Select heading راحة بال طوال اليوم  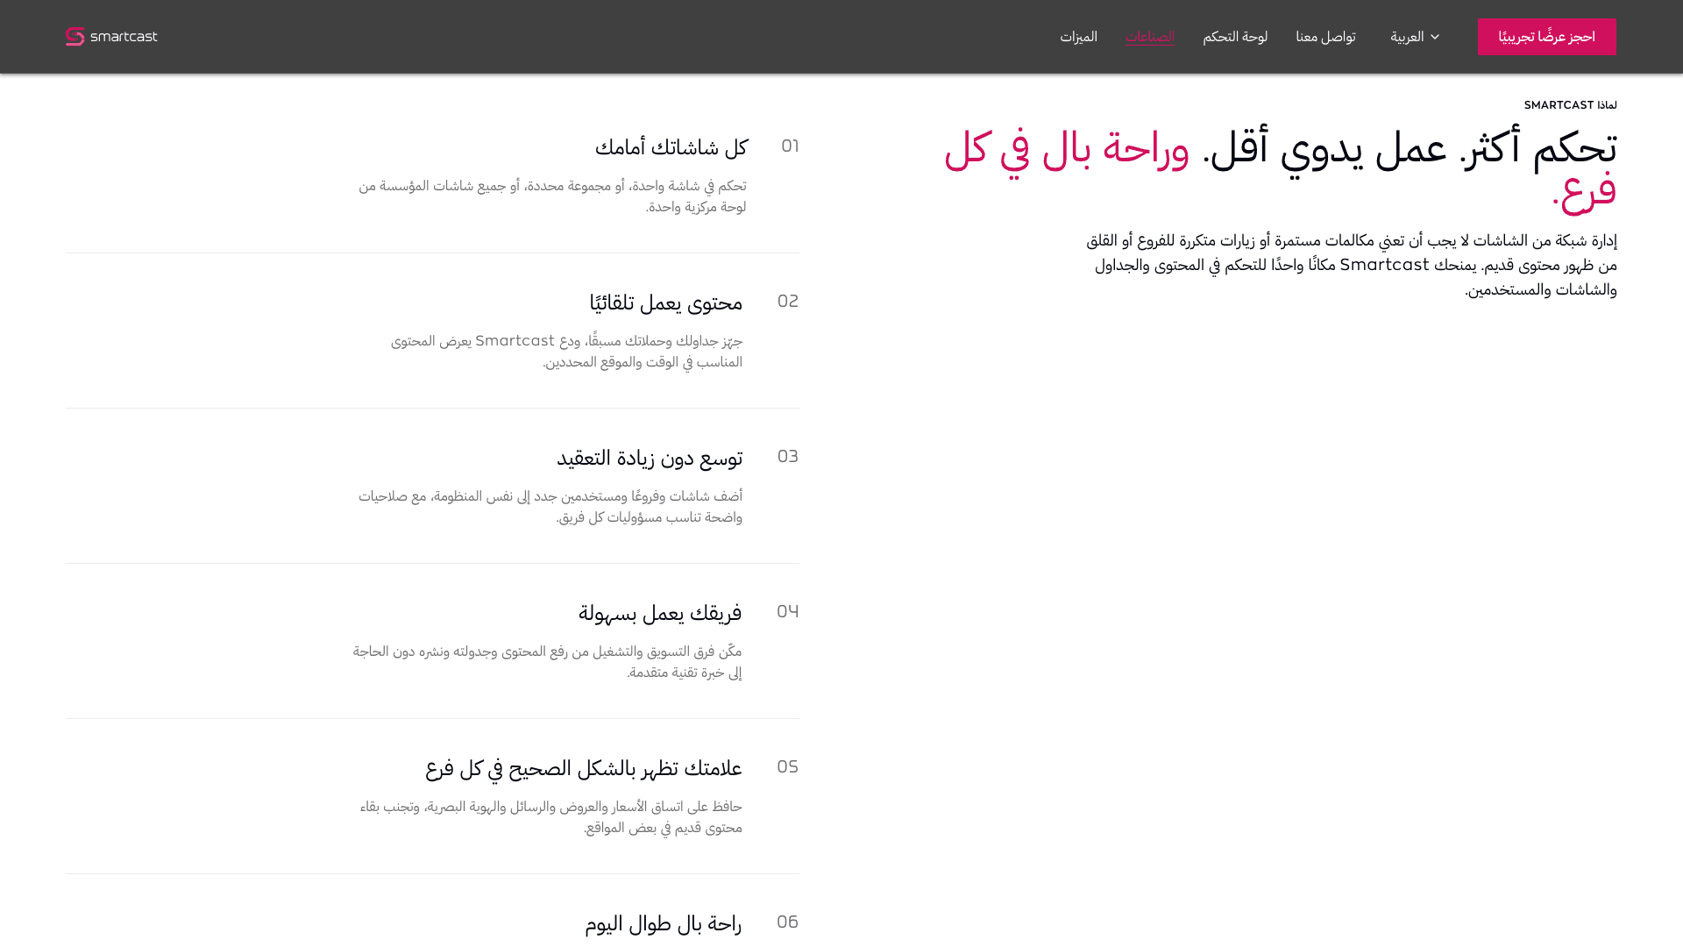663,923
